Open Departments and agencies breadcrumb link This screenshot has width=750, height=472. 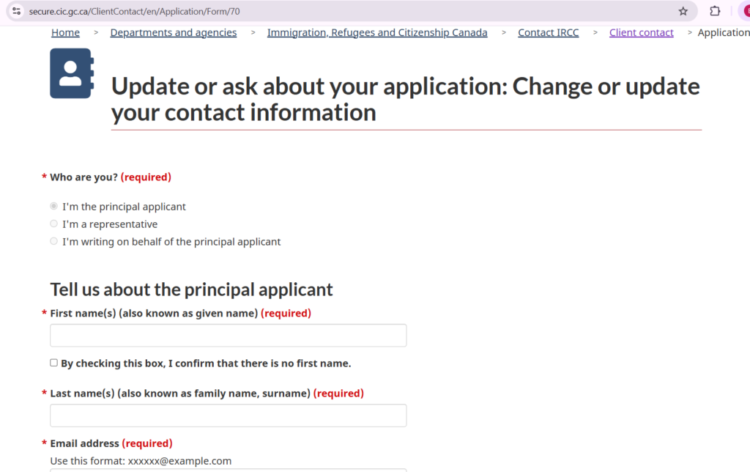click(x=173, y=32)
